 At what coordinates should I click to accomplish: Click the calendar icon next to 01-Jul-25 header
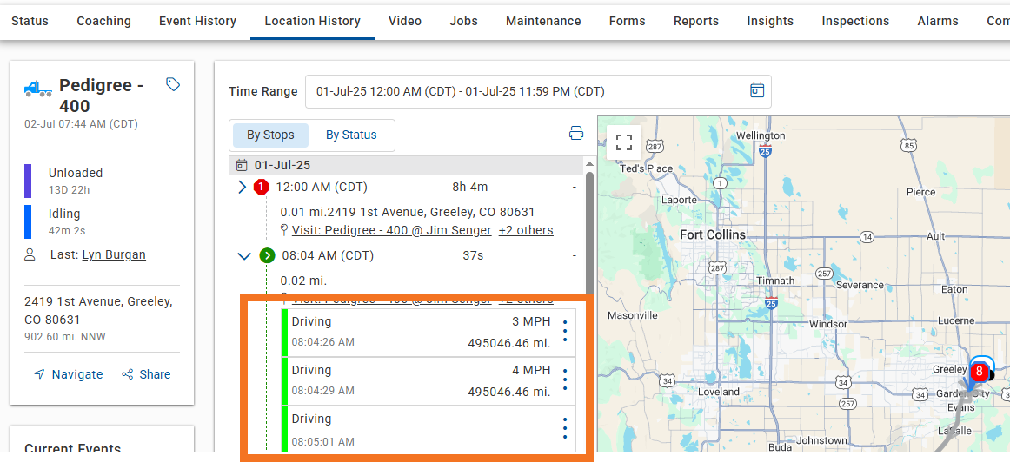tap(242, 165)
